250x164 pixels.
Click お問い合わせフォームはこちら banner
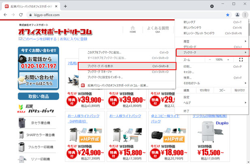(x=38, y=80)
